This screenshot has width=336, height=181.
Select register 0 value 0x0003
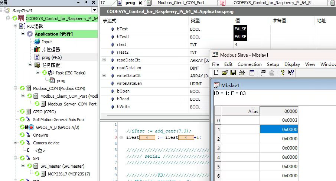[279, 120]
